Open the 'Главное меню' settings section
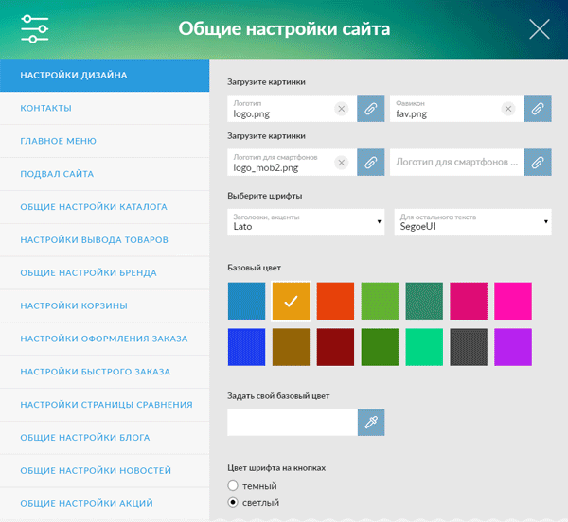The width and height of the screenshot is (568, 522). (x=59, y=141)
